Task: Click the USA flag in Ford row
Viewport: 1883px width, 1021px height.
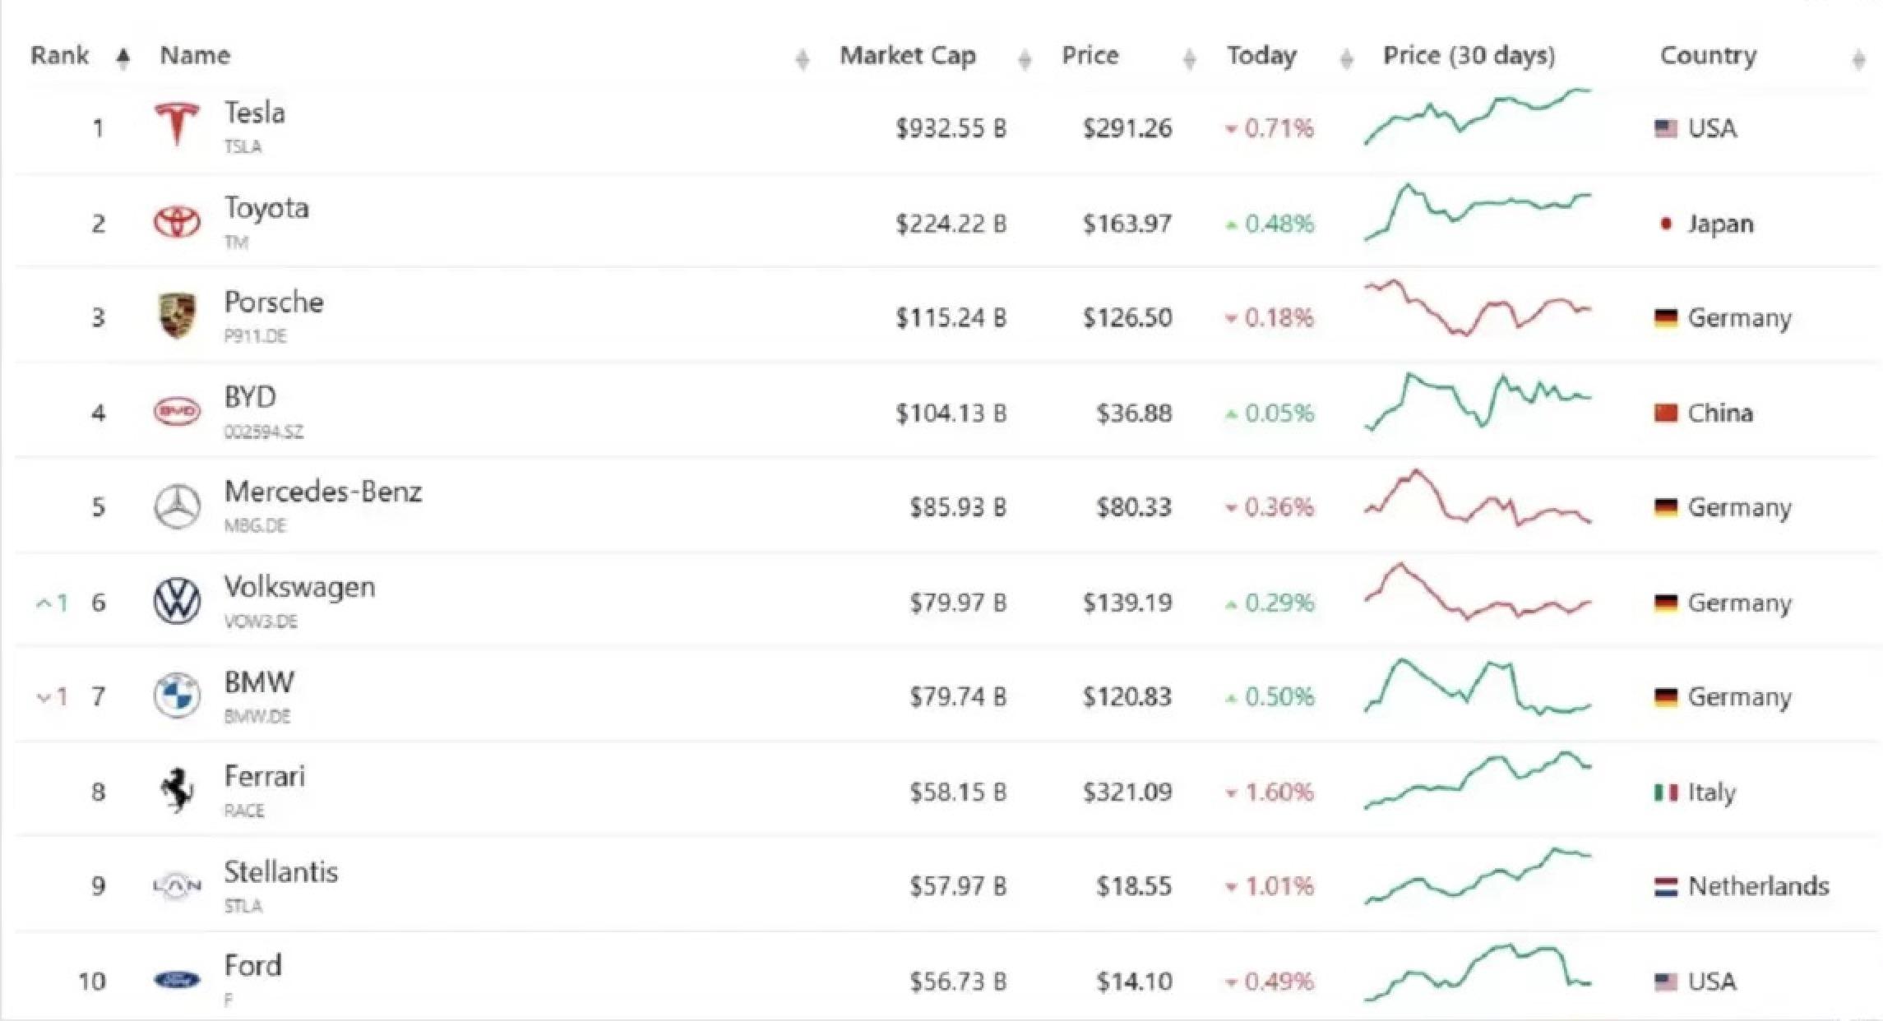Action: 1666,982
